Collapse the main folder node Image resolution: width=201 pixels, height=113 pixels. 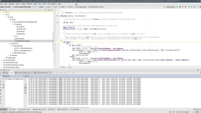tap(6, 17)
